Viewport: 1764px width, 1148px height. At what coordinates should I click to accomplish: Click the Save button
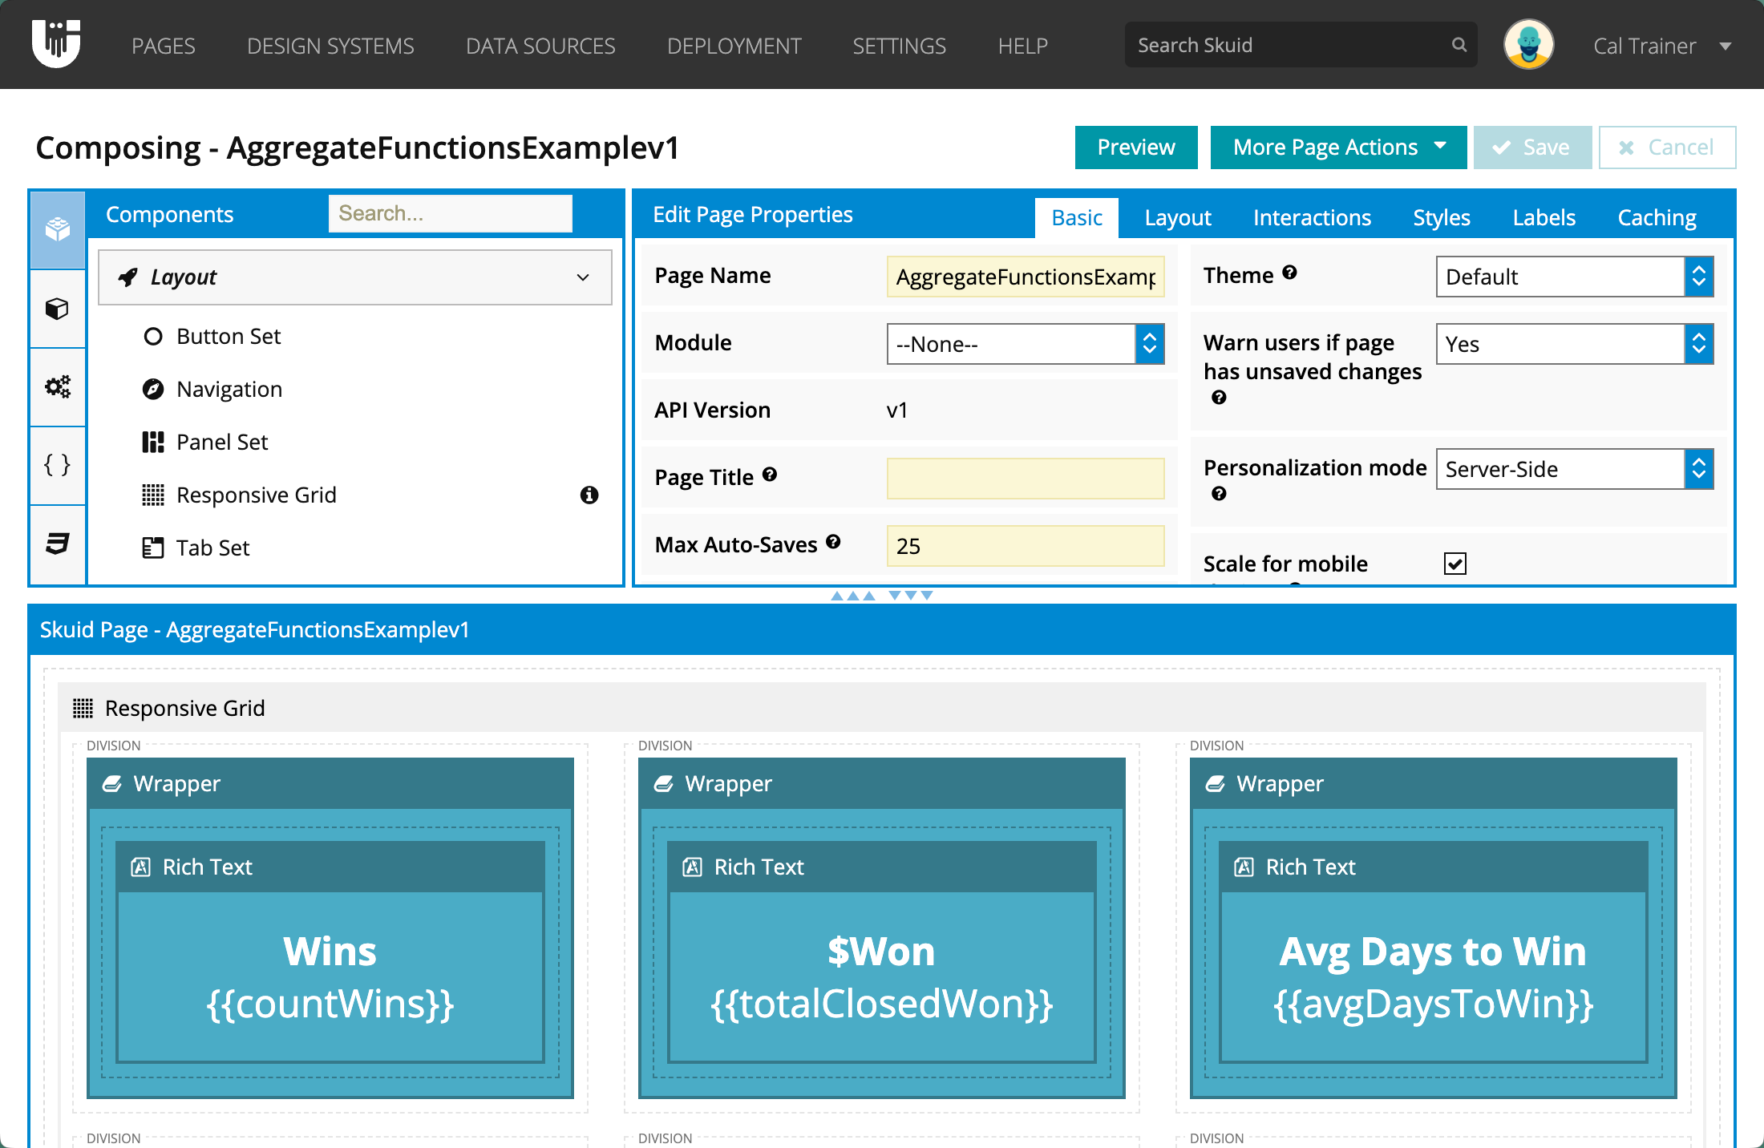(1532, 148)
